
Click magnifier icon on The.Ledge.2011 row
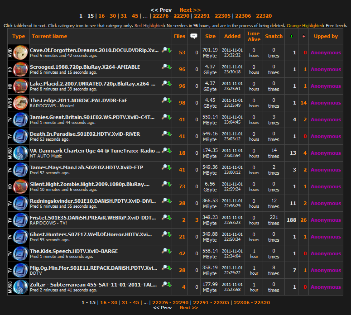click(164, 100)
